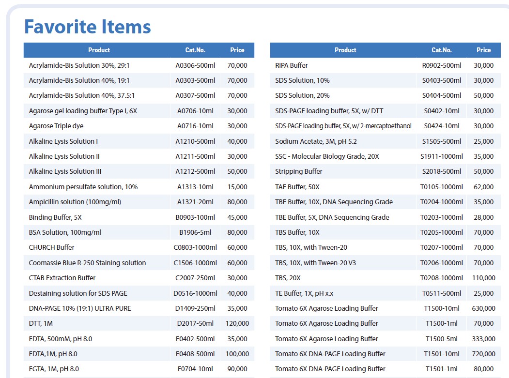Click price 720,000 for Tomato DNA-PAGE buffer
Viewport: 509px width, 378px height.
coord(484,354)
